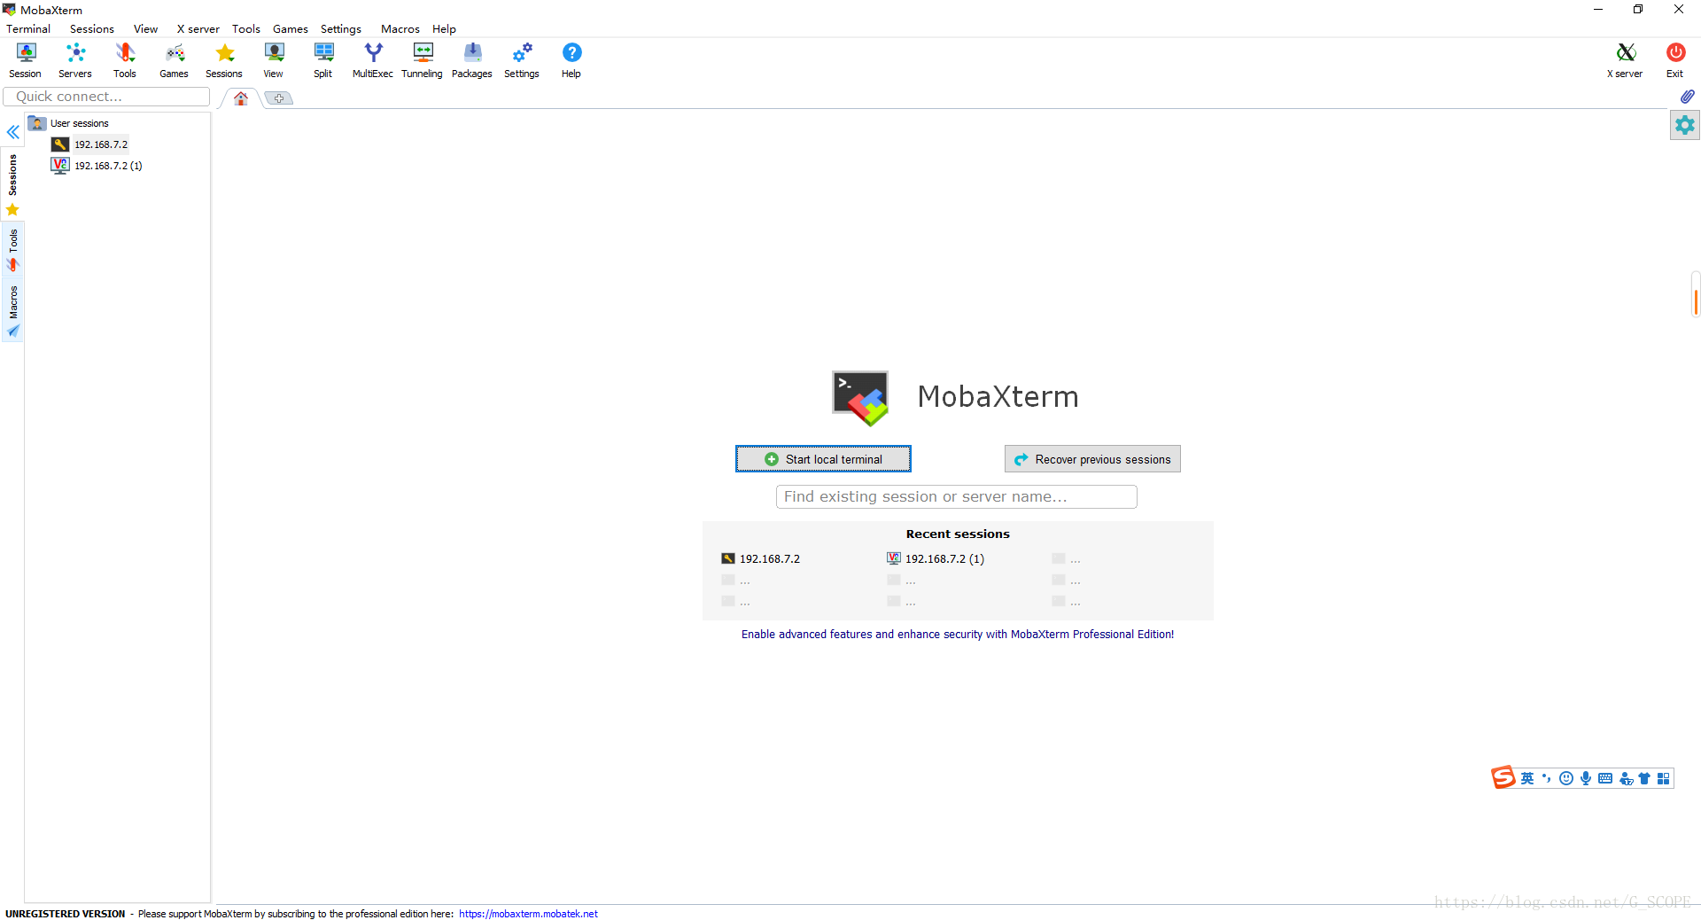This screenshot has width=1701, height=920.
Task: Click the View toolbar icon
Action: 274,60
